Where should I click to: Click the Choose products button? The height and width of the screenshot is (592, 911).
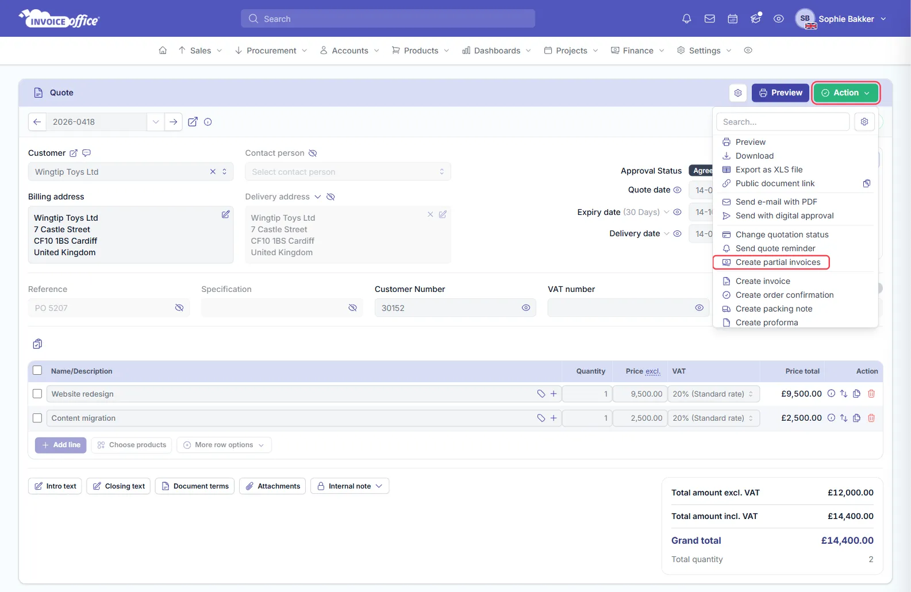click(132, 445)
